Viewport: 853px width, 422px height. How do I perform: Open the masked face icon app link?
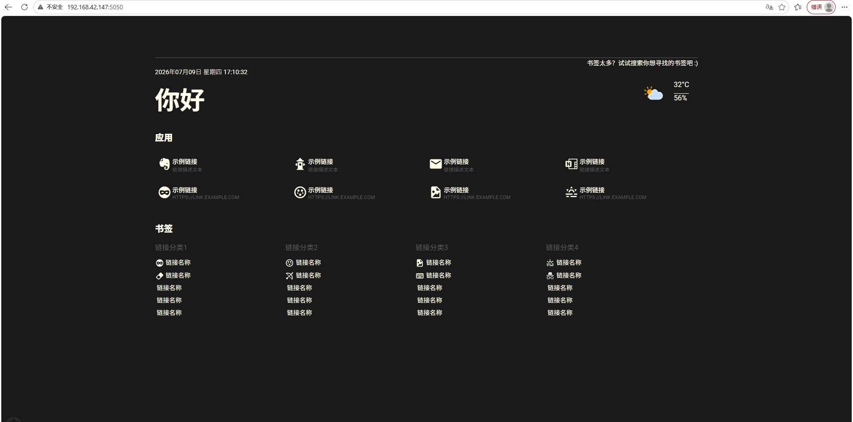coord(199,193)
